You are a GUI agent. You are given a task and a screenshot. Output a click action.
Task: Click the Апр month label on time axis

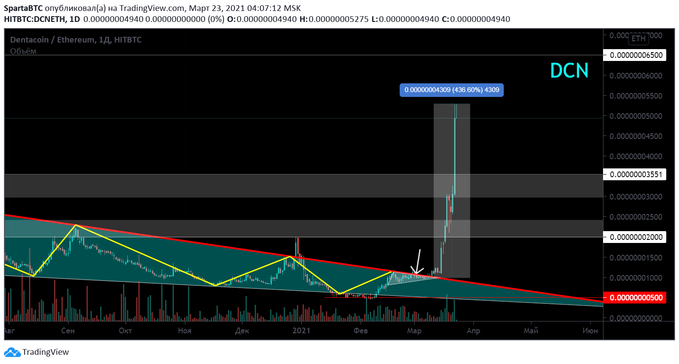[x=473, y=331]
